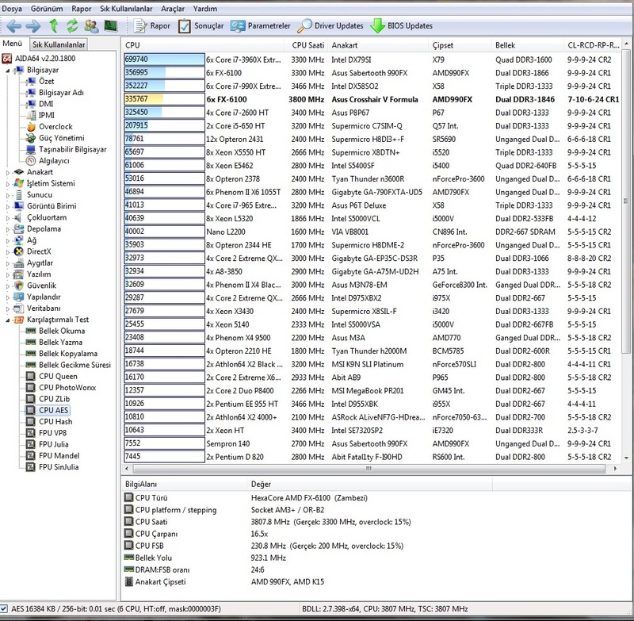Screen dimensions: 634x621
Task: Select the 699740 Core i7-3960X result row
Action: tap(371, 59)
